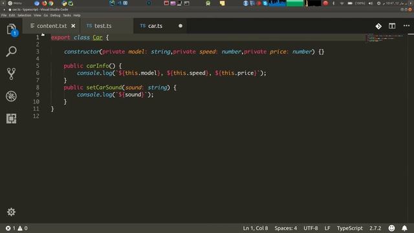
Task: Open the Extensions view
Action: point(11,118)
